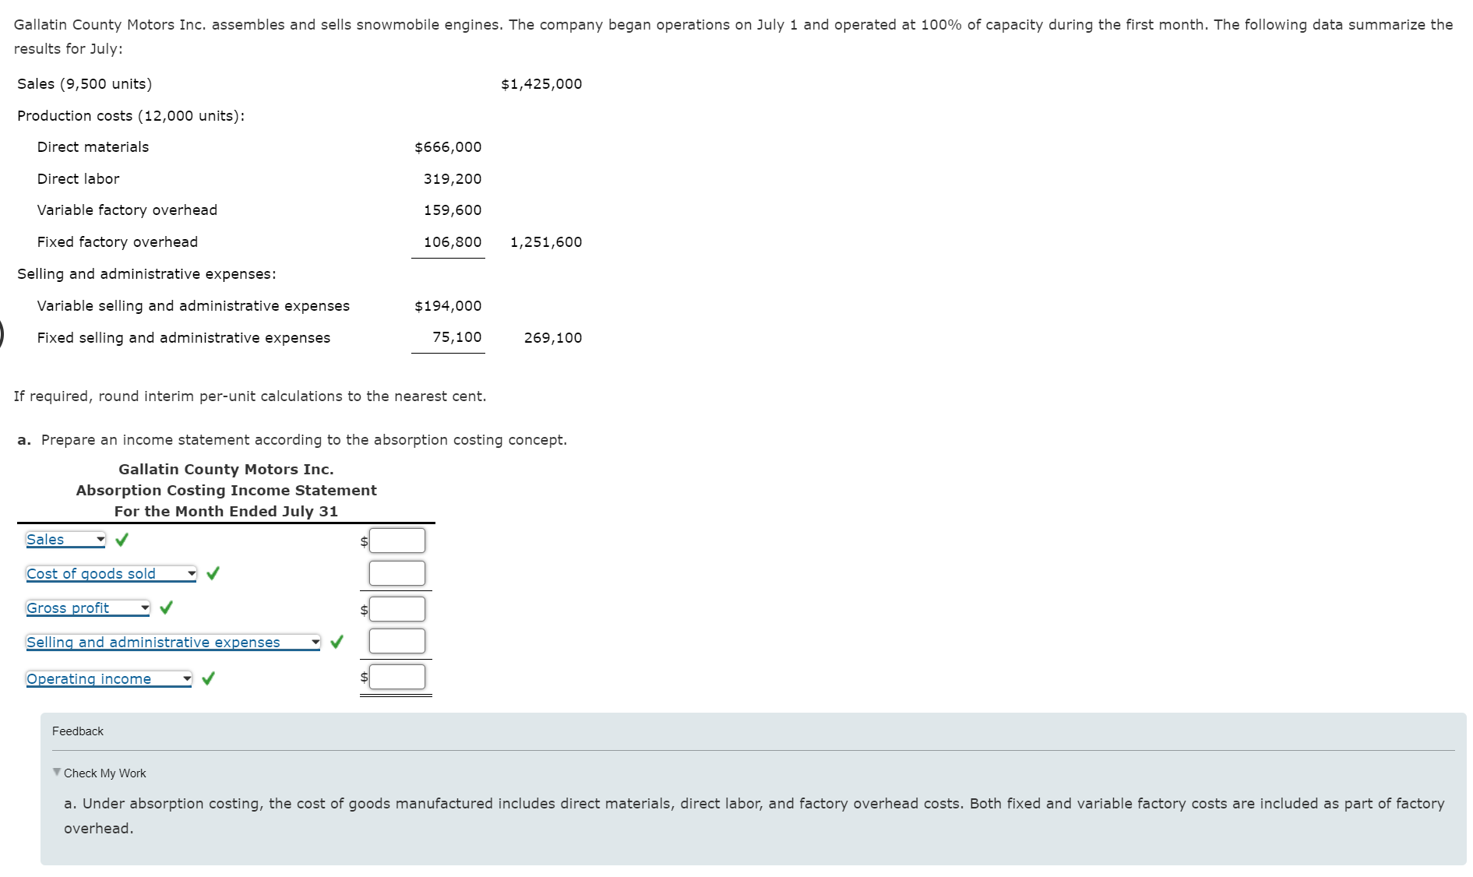The height and width of the screenshot is (877, 1473).
Task: Click the Feedback heading
Action: (x=78, y=731)
